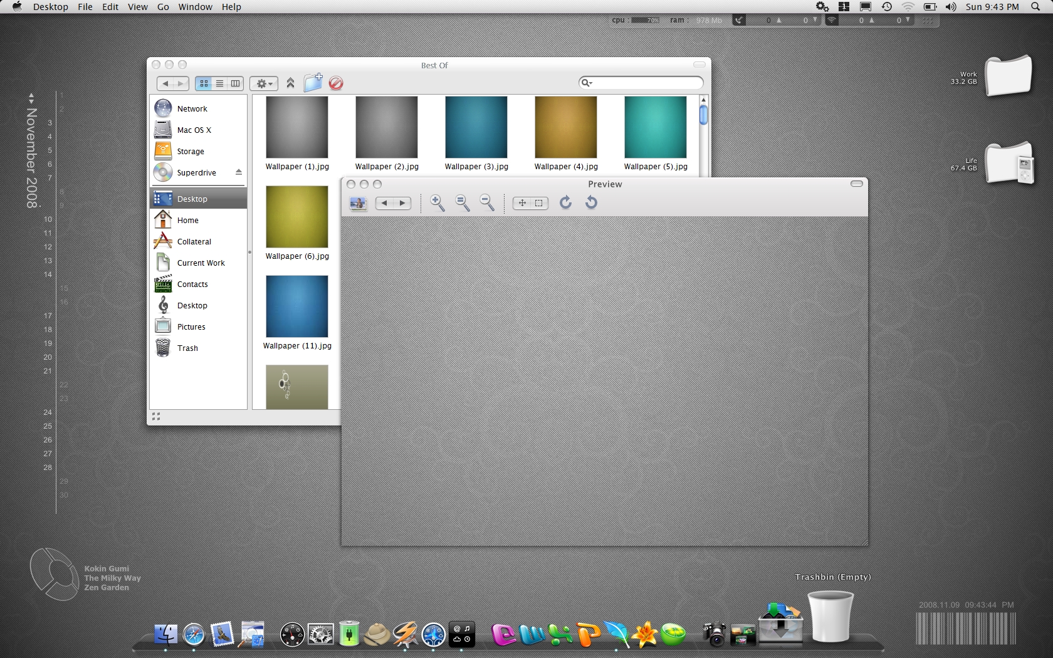Rotate image clockwise in Preview toolbar
The image size is (1053, 658).
[565, 202]
